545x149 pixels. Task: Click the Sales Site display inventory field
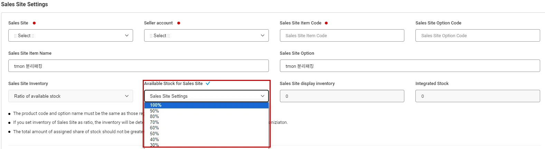point(342,96)
